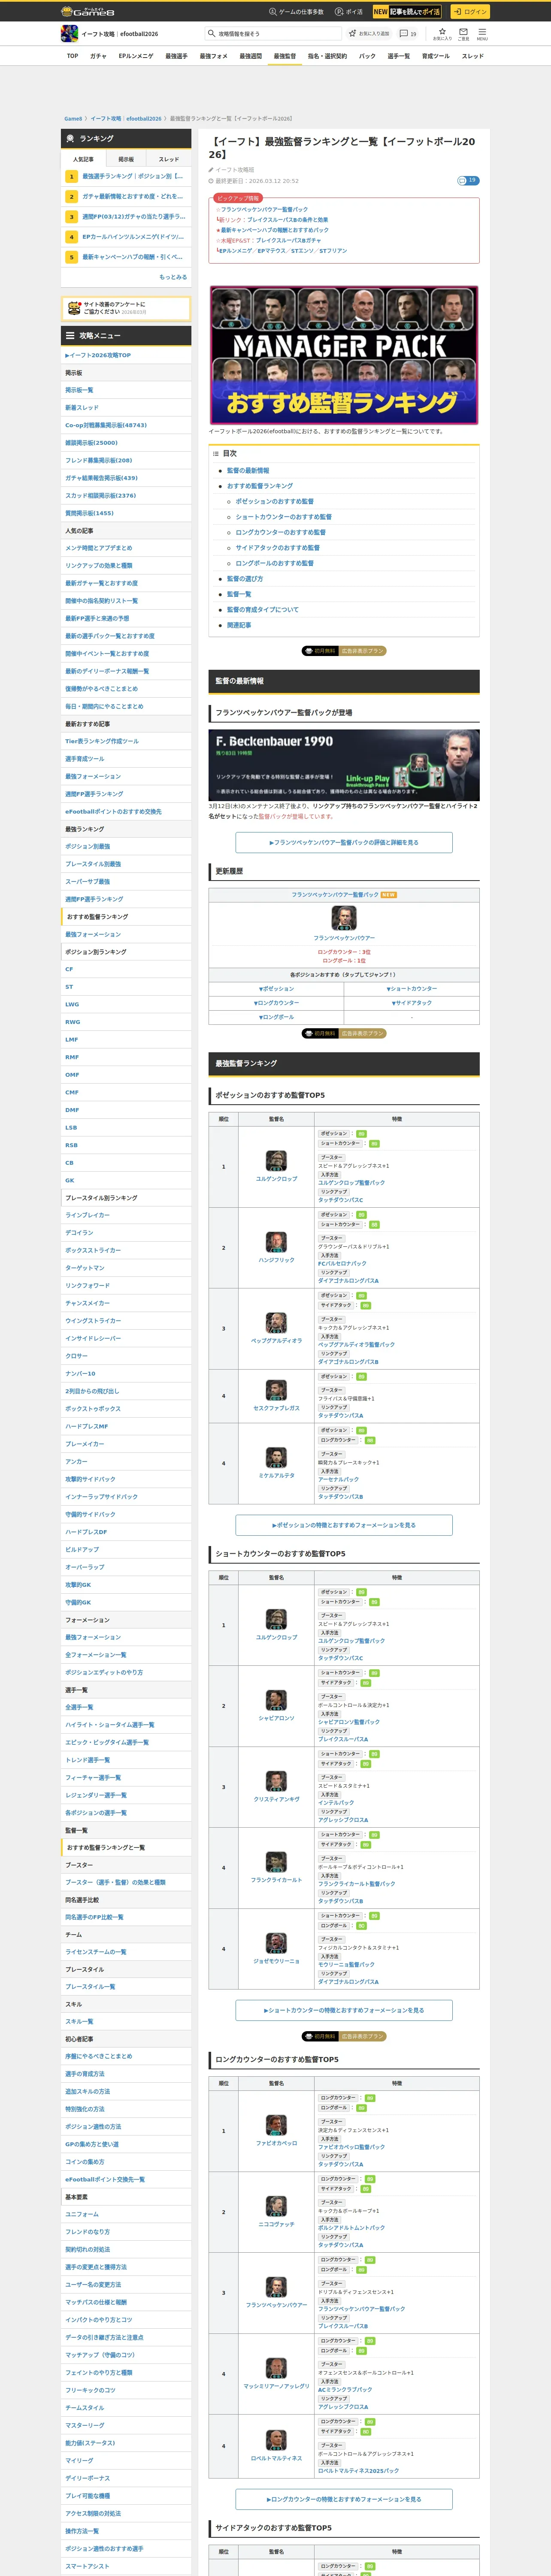Open ショートカウンターの特徴とおすすめフォーメーションを見る button
551x2576 pixels.
click(x=344, y=2010)
